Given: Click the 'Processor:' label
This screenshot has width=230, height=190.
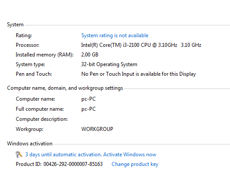Looking at the screenshot, I should point(28,45).
